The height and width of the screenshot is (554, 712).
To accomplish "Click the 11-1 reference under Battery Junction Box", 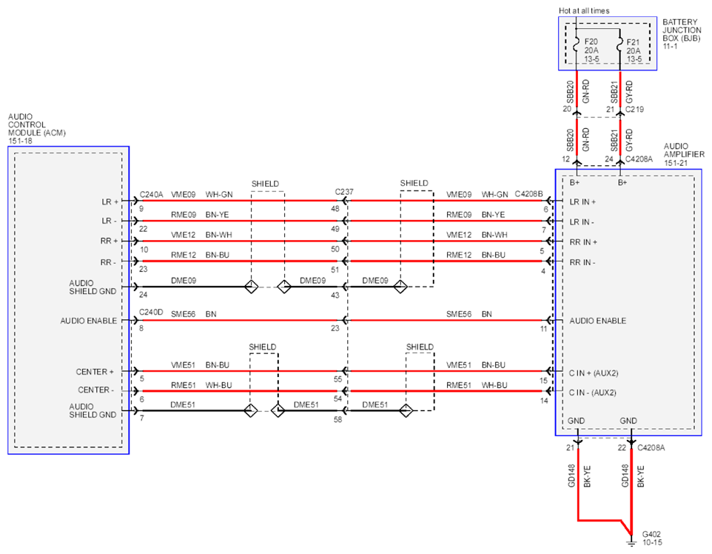I will [x=671, y=47].
